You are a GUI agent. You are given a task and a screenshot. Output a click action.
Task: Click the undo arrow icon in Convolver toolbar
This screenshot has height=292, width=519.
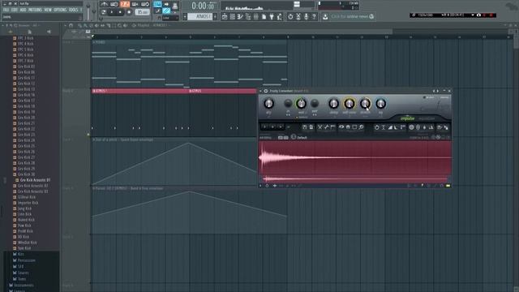point(376,127)
